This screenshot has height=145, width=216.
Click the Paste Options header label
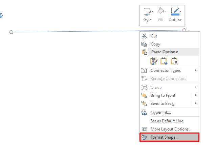click(x=165, y=52)
